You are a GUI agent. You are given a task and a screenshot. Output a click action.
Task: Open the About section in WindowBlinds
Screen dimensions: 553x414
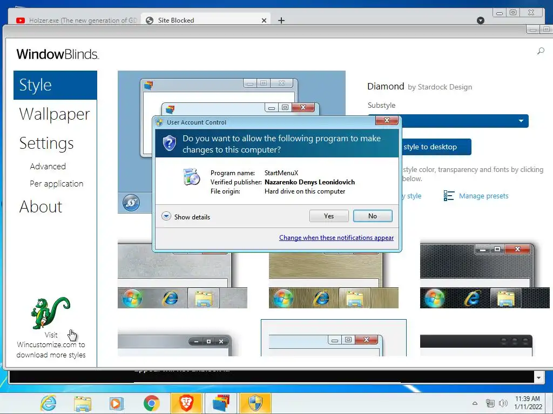pos(41,206)
